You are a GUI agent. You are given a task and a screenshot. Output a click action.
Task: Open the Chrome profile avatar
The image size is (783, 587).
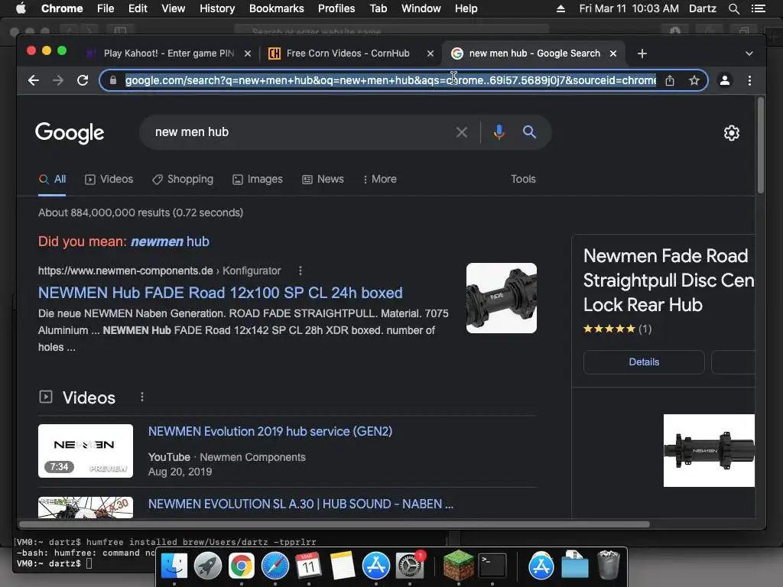725,80
